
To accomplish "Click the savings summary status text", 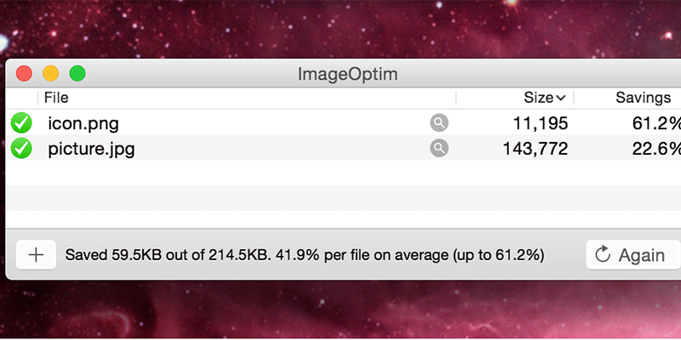I will [305, 255].
